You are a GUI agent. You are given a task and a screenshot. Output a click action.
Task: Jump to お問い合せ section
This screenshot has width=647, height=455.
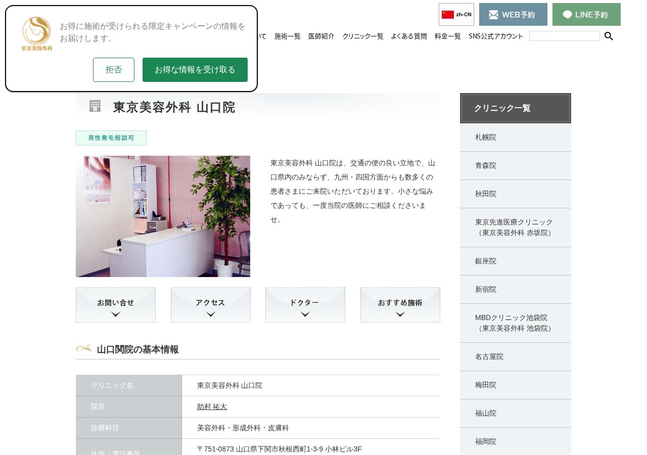tap(116, 305)
